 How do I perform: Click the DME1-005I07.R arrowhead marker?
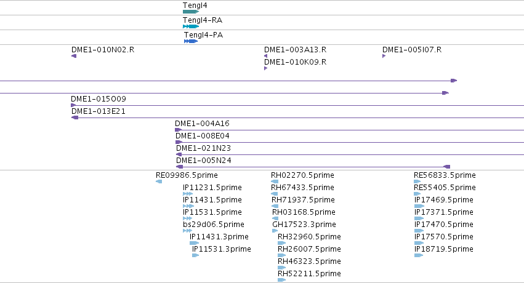point(384,56)
